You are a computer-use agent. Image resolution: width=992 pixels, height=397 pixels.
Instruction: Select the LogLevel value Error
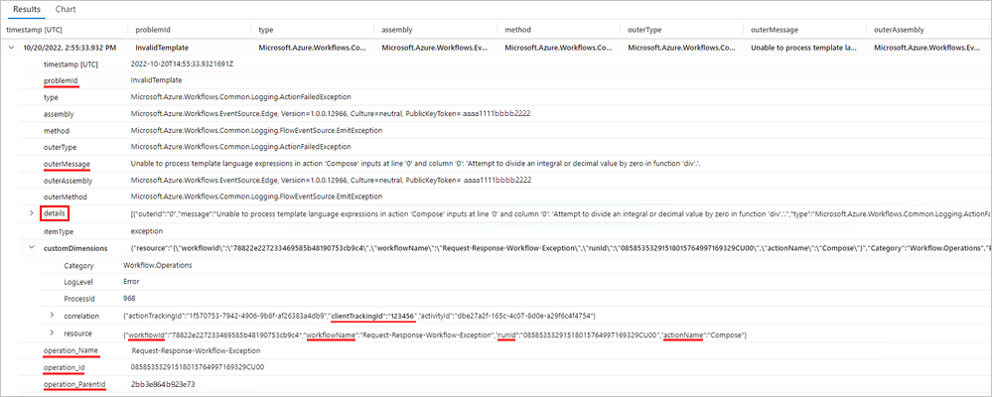[132, 282]
